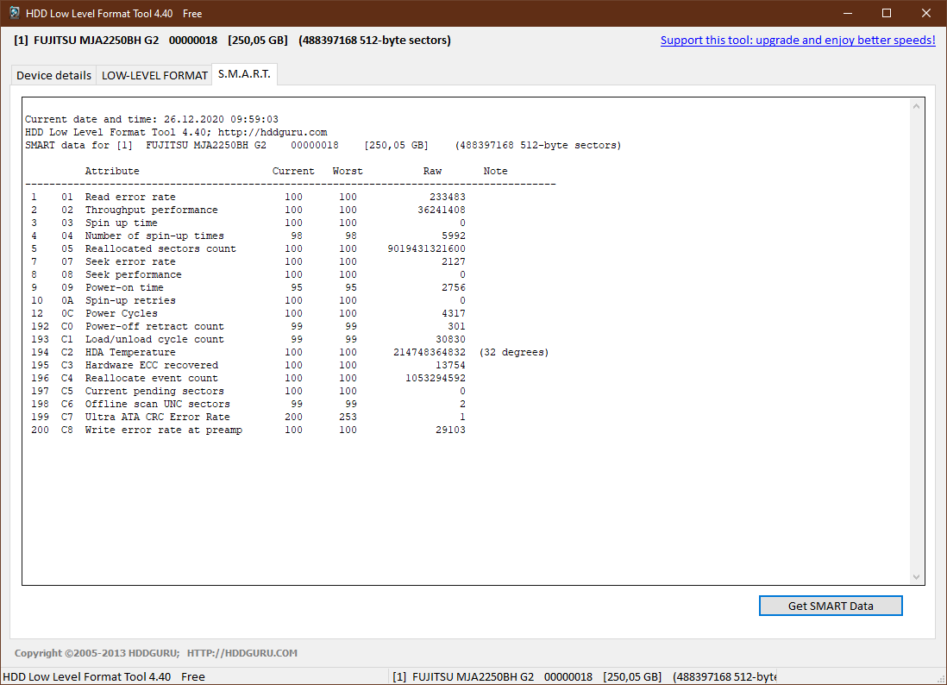Select Load/unload cycle count row

point(248,339)
